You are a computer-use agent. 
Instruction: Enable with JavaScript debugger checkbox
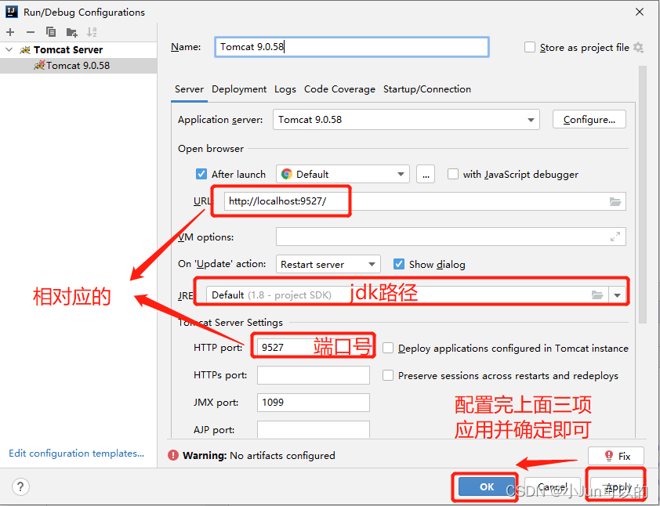[x=453, y=174]
